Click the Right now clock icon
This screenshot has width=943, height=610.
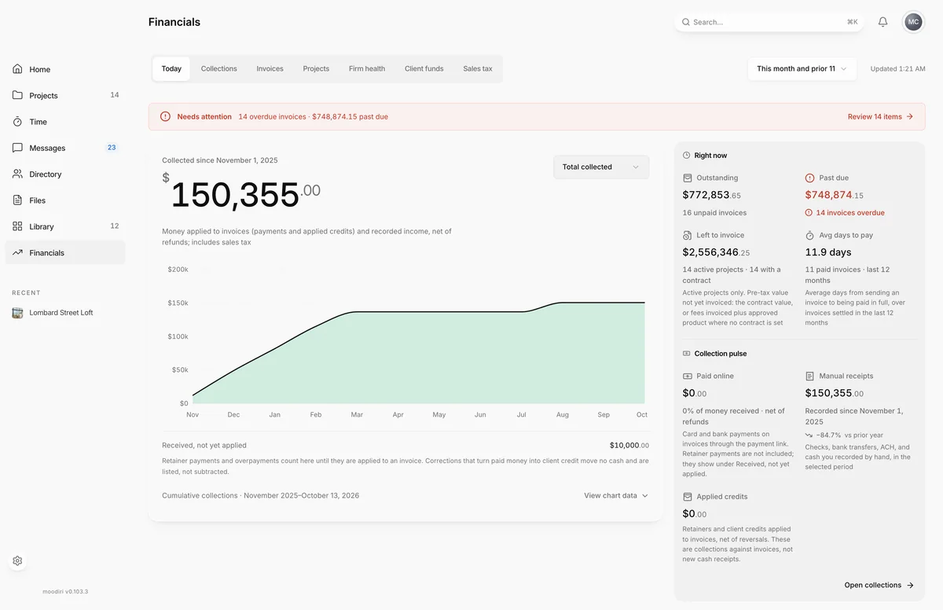[x=687, y=156]
